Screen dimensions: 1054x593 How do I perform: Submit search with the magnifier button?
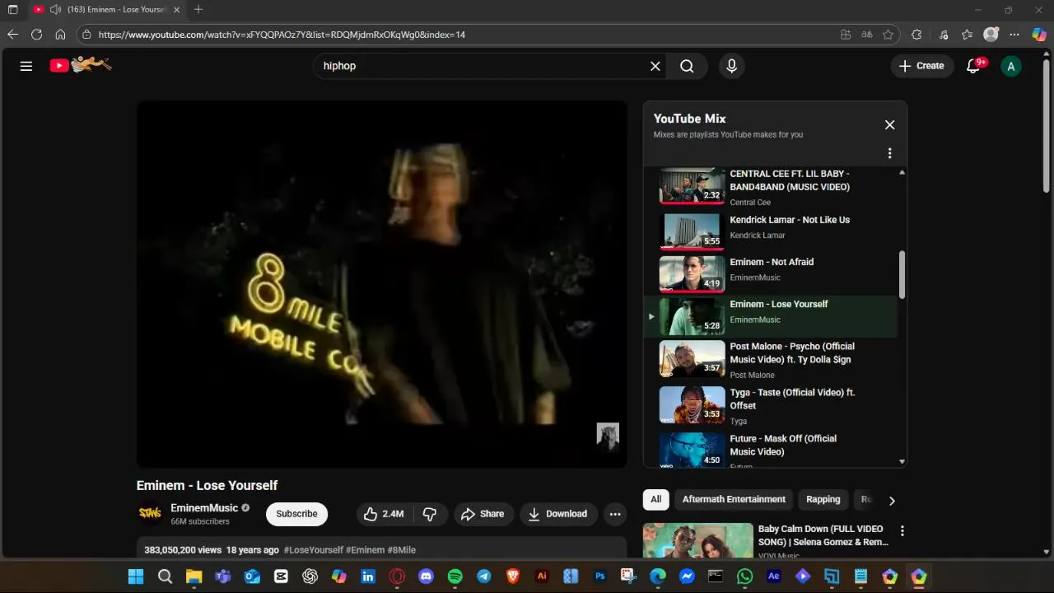[687, 66]
